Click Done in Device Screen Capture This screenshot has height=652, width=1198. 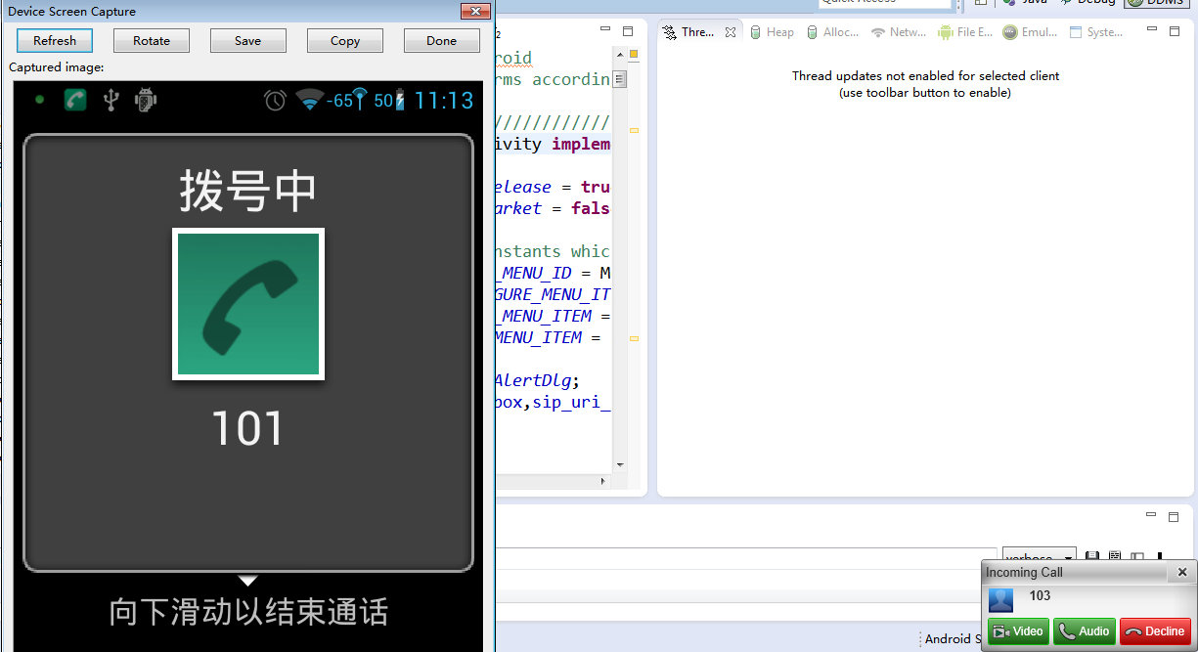[442, 41]
